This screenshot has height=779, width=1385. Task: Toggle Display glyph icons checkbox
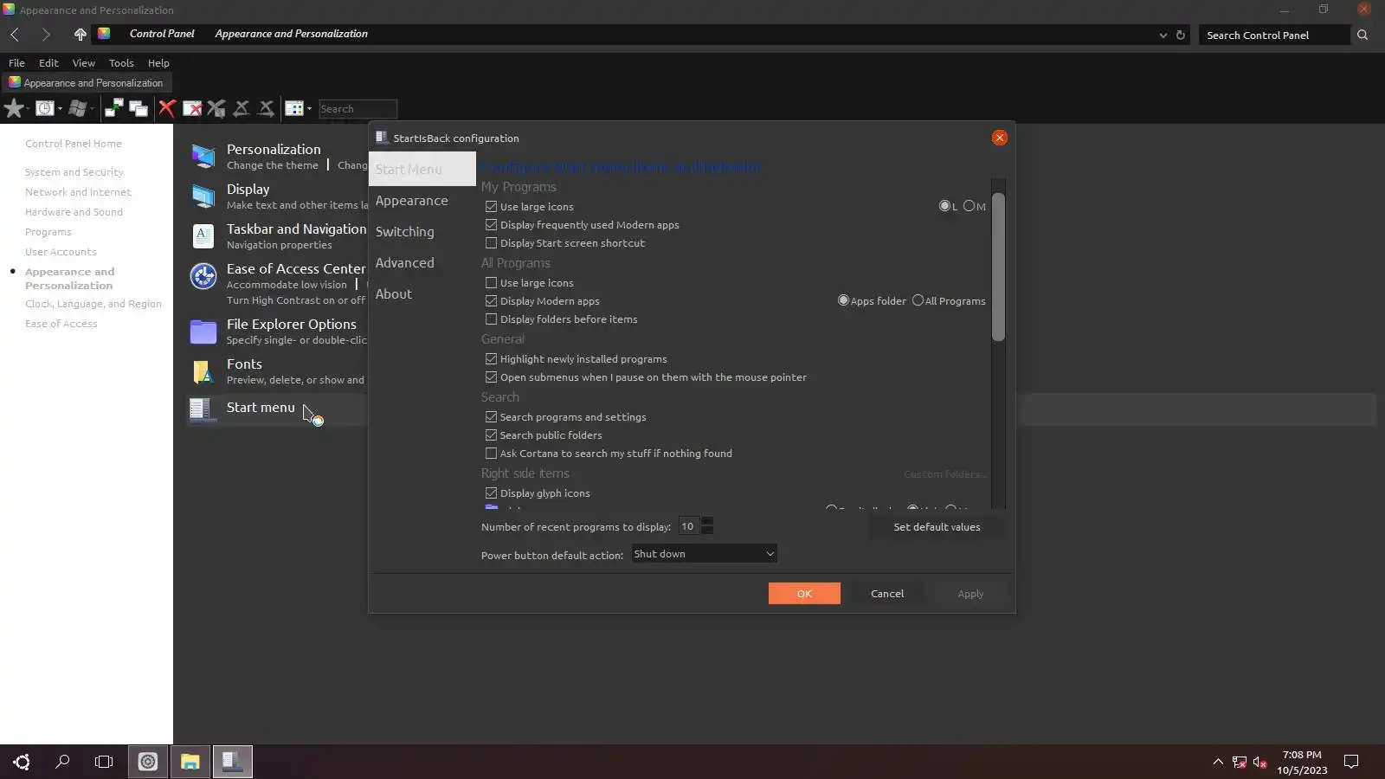[x=491, y=493]
